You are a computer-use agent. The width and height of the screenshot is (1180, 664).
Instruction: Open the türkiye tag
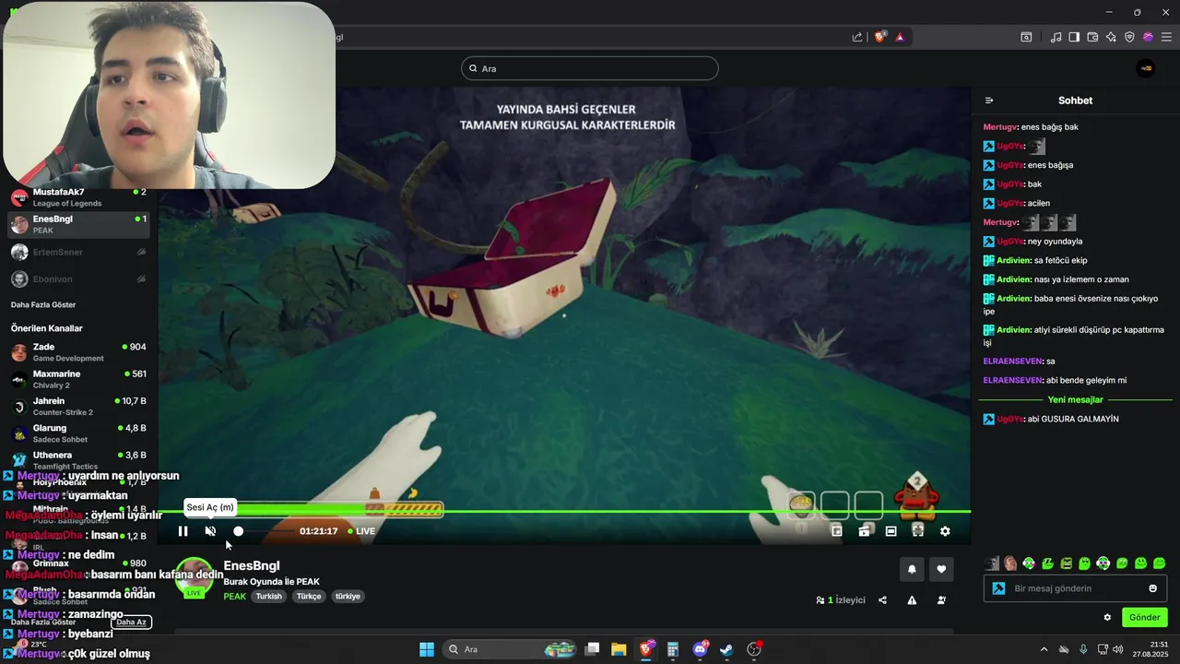click(x=348, y=597)
